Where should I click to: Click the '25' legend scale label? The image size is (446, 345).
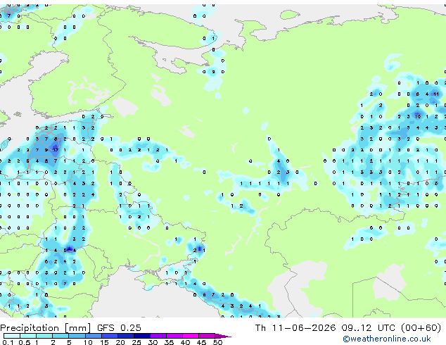click(136, 342)
